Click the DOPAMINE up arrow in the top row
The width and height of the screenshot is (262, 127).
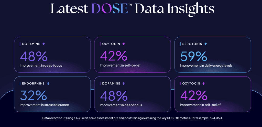coord(44,44)
